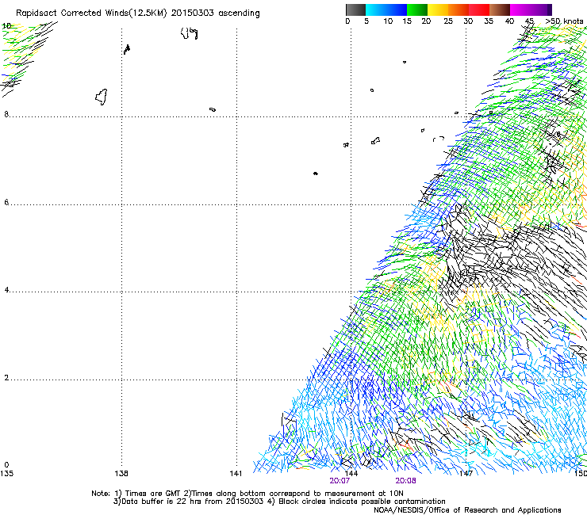The image size is (587, 515).
Task: Click the "40" legend scale label
Action: [509, 21]
